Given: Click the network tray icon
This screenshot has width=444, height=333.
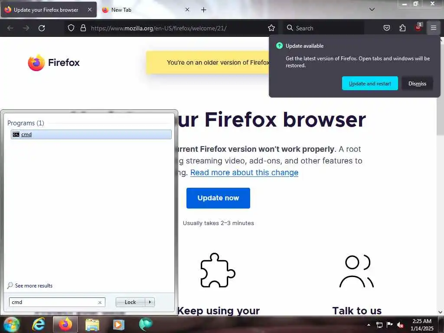Looking at the screenshot, I should [379, 325].
